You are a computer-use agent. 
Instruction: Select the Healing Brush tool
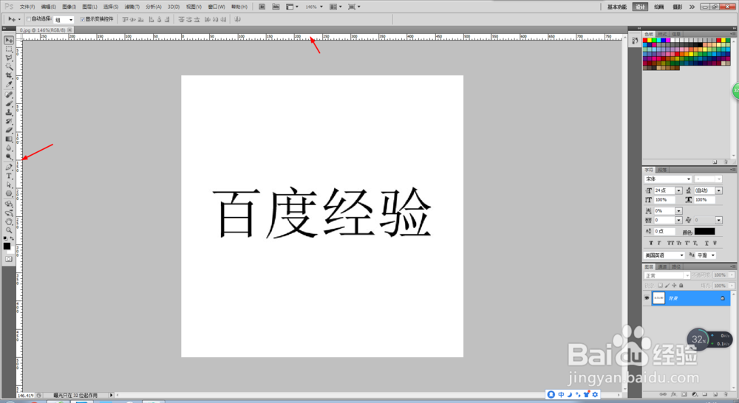9,94
